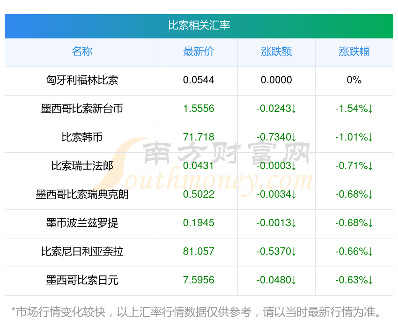398x327 pixels.
Task: Open the 墨西哥比索新台币 currency pair
Action: 82,109
